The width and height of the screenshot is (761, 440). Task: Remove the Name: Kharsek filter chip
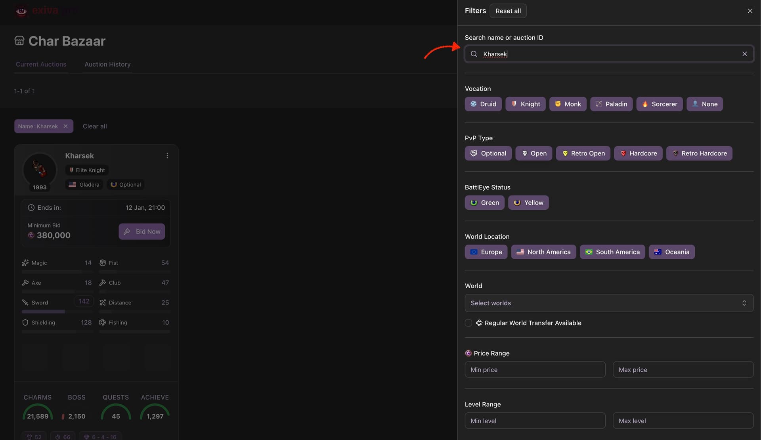pos(65,126)
